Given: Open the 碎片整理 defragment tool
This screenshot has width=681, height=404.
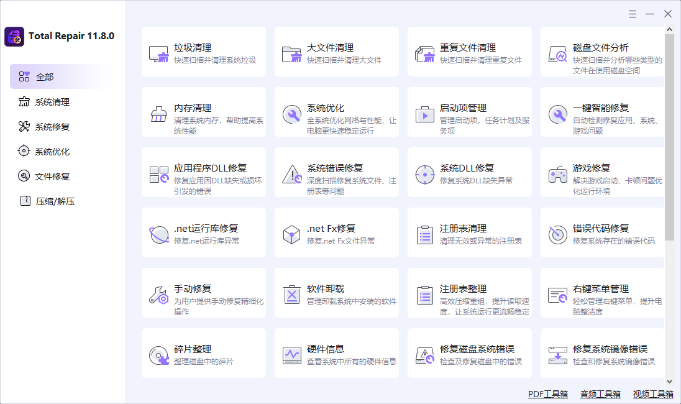Looking at the screenshot, I should (x=203, y=353).
